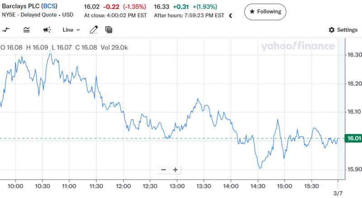Click the Vol 29.0k readout
Viewport: 362px width, 198px height.
tap(114, 47)
